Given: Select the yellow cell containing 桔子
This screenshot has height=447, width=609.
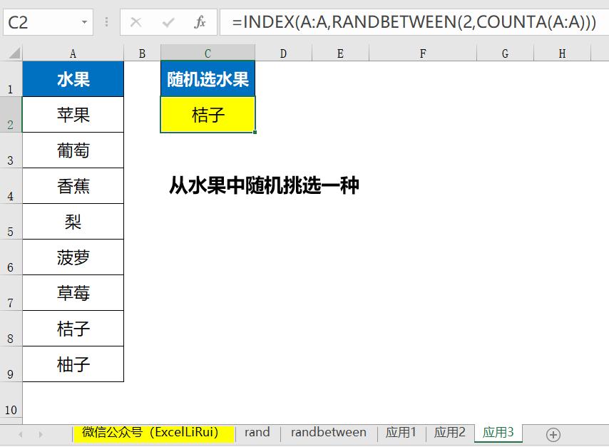Looking at the screenshot, I should 208,115.
